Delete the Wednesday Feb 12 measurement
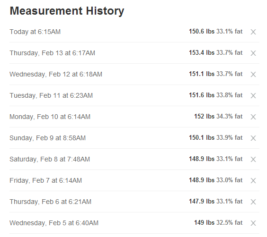Image resolution: width=267 pixels, height=237 pixels. pyautogui.click(x=253, y=75)
